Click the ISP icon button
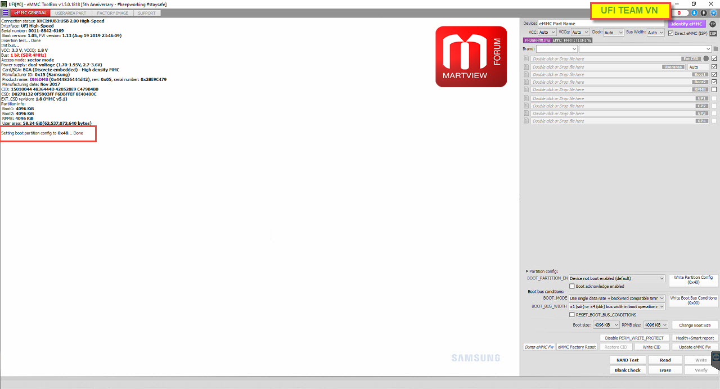The width and height of the screenshot is (720, 389). [x=713, y=33]
